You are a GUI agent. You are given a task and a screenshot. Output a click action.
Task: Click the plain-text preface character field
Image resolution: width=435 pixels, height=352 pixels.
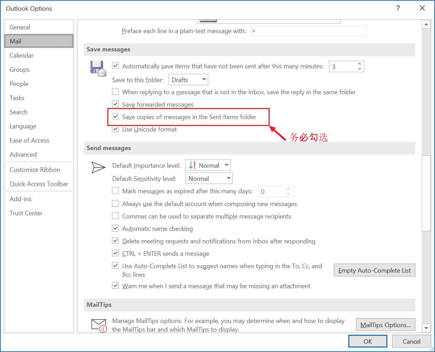tap(308, 31)
